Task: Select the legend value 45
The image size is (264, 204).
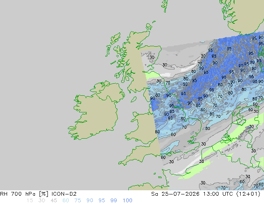Action: coord(54,201)
